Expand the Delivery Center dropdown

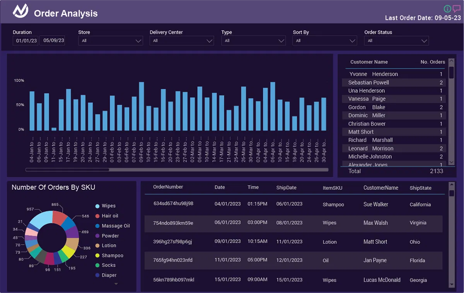click(182, 41)
